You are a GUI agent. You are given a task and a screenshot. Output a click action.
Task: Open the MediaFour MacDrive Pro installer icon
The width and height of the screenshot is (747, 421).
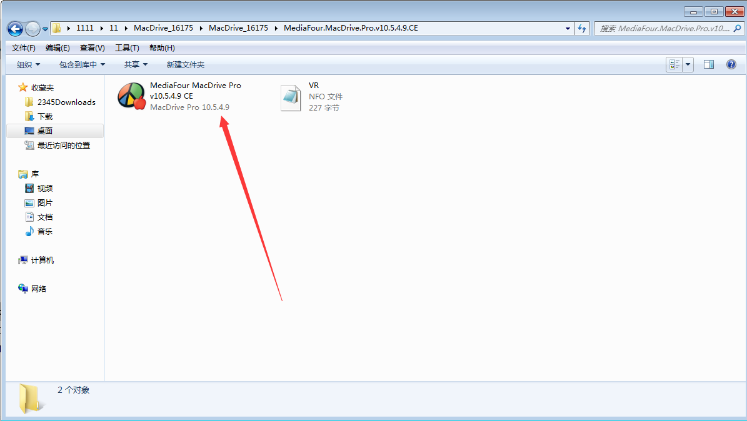click(x=131, y=96)
